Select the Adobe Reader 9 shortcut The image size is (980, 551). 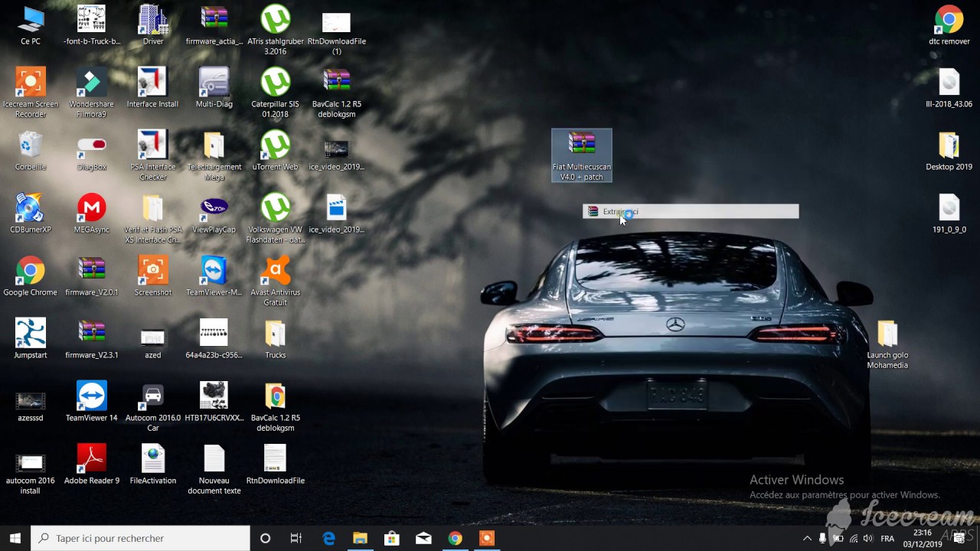click(x=92, y=465)
